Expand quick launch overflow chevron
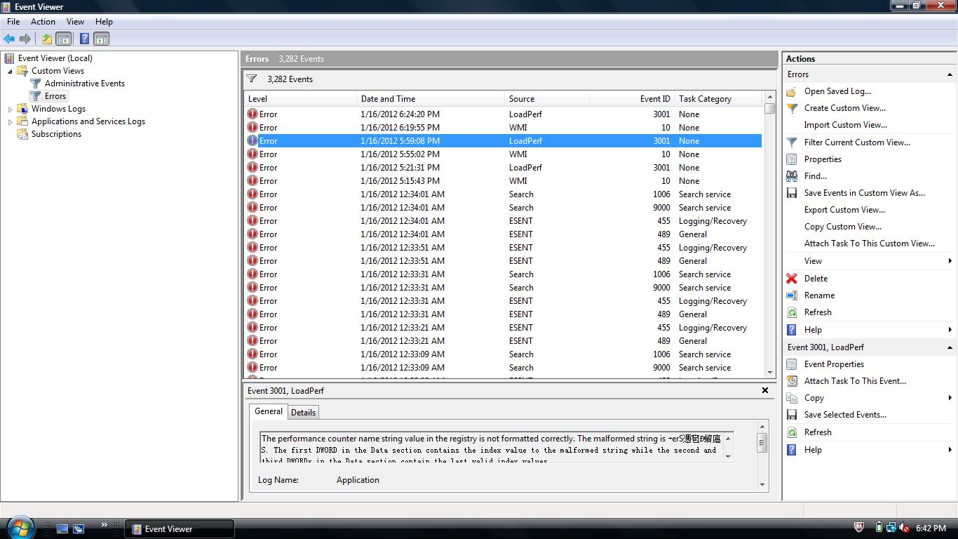Image resolution: width=958 pixels, height=539 pixels. pos(104,524)
